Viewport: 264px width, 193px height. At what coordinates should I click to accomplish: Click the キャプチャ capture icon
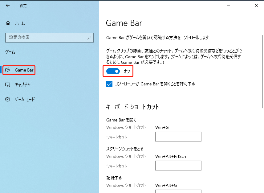[8, 84]
